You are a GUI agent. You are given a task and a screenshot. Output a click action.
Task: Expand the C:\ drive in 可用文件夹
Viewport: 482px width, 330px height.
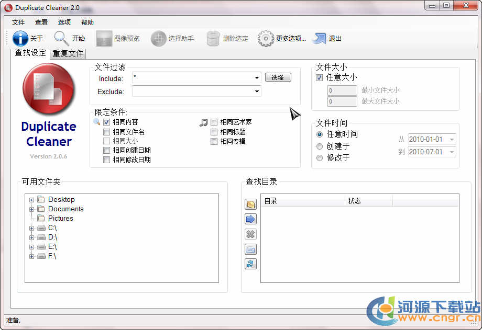(x=32, y=227)
